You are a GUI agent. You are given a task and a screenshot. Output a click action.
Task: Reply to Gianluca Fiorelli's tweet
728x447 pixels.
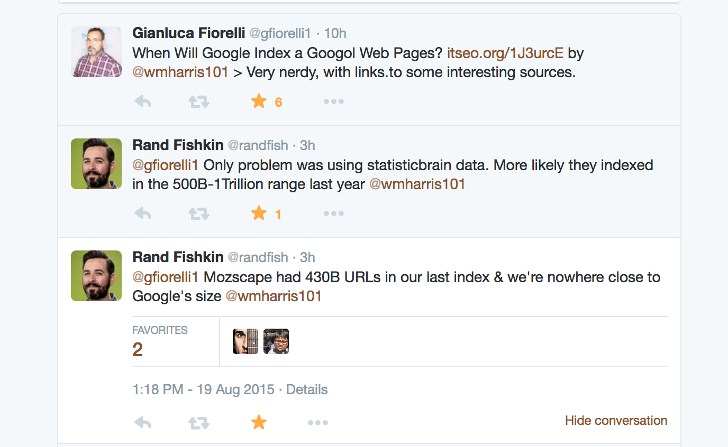pos(143,101)
